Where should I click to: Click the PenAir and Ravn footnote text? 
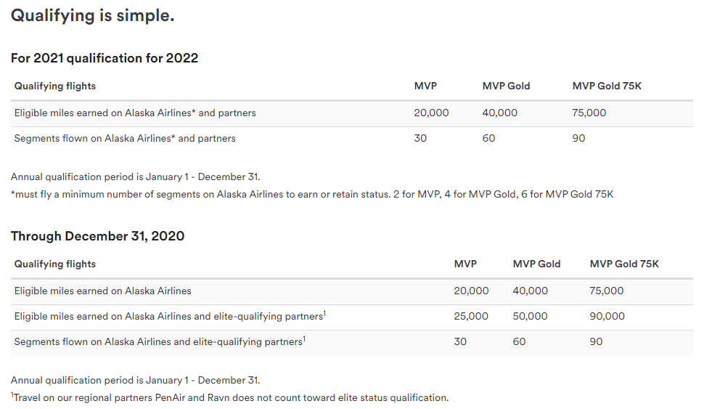230,397
